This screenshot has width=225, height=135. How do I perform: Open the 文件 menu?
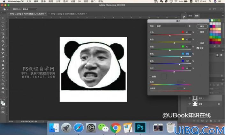point(29,1)
